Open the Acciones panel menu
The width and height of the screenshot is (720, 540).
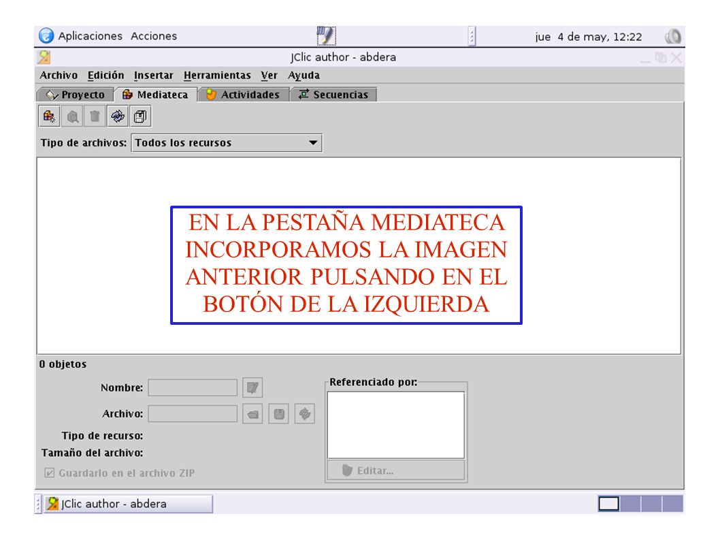point(154,36)
